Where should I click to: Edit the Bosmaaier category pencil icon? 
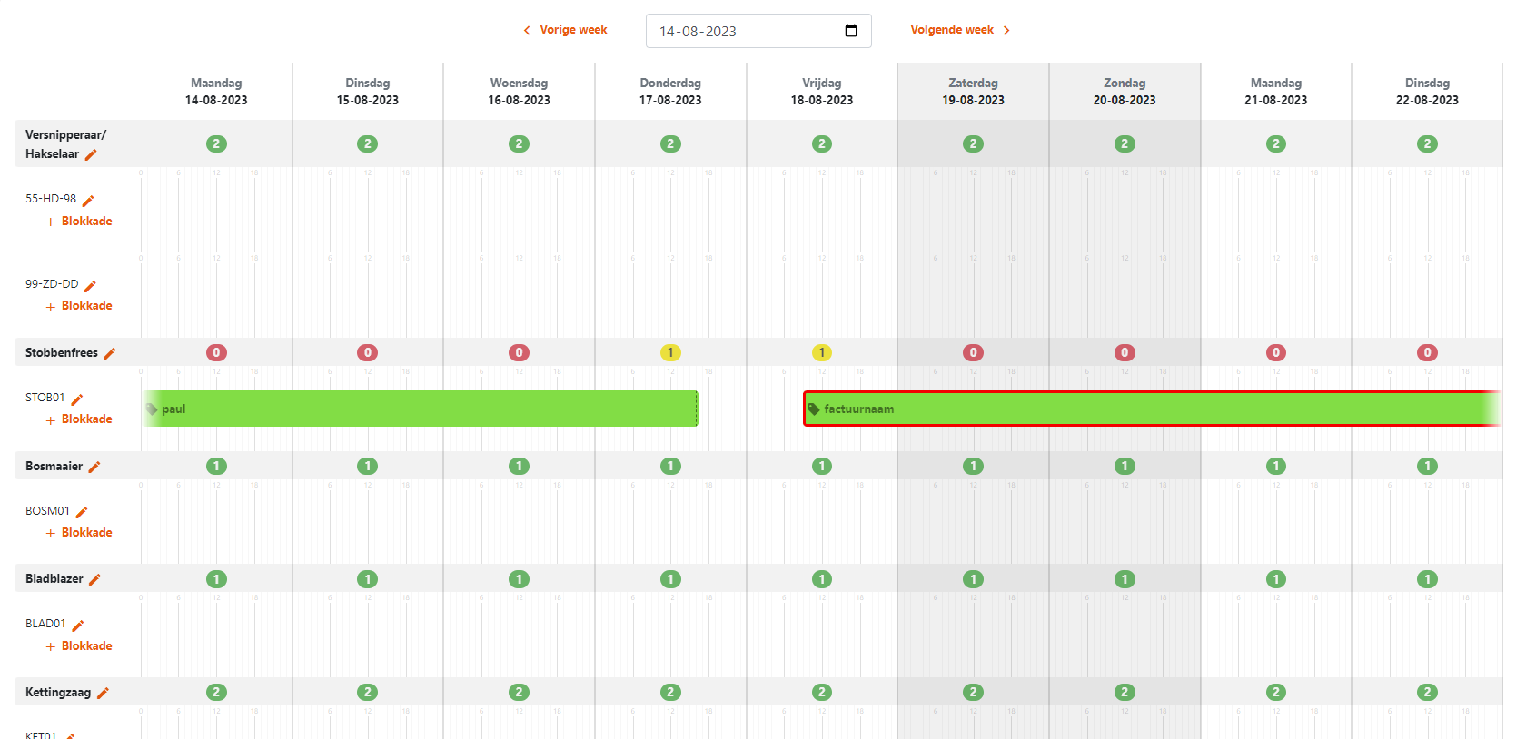[94, 467]
